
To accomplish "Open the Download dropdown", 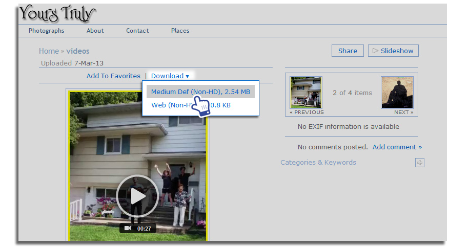I will (170, 76).
